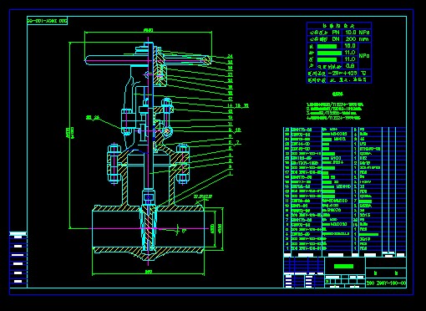Viewport: 426px width, 311px height.
Task: Select the valve handwheel at the top
Action: [148, 60]
